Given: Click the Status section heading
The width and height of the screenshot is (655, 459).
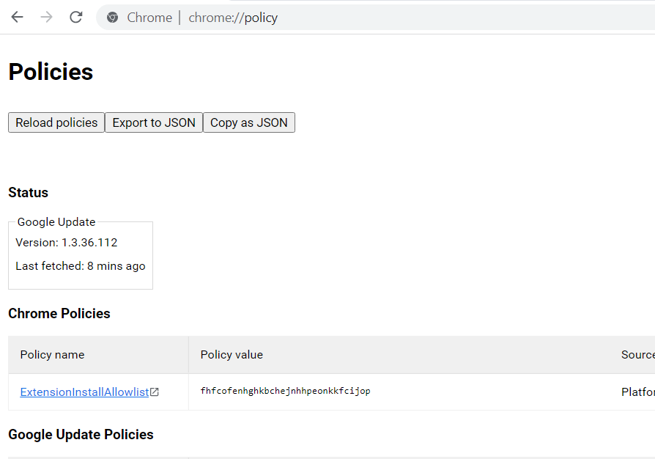Looking at the screenshot, I should [x=29, y=192].
